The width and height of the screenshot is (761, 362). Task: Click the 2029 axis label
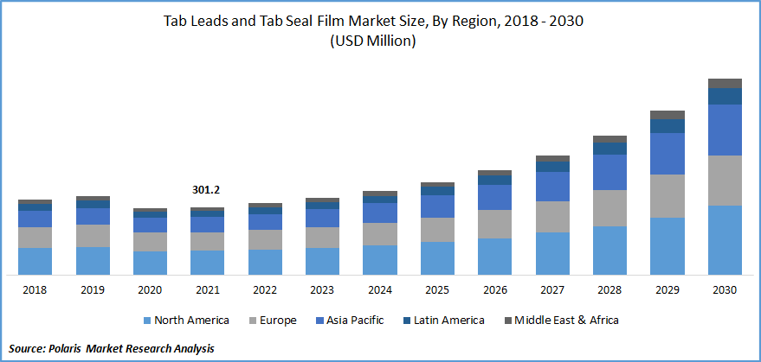click(x=667, y=290)
